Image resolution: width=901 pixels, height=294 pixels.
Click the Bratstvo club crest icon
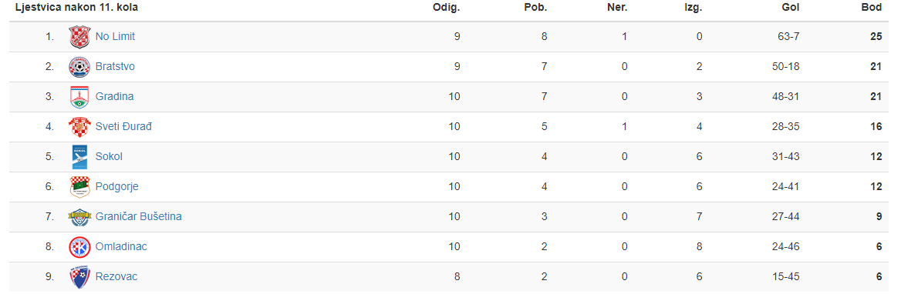[x=80, y=66]
